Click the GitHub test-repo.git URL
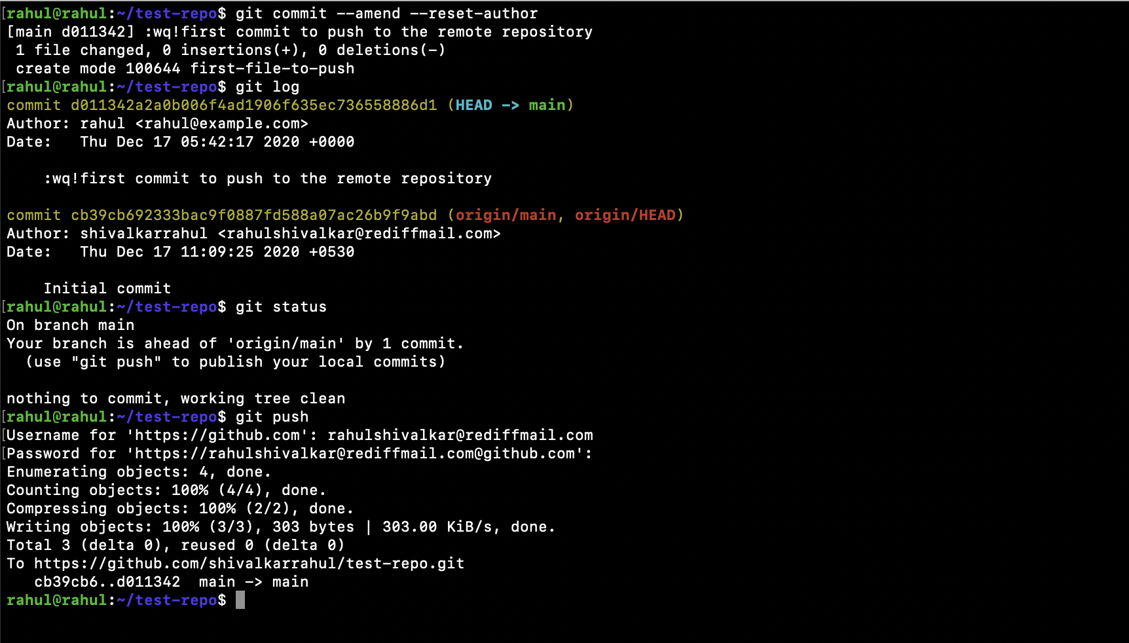1129x643 pixels. pos(250,563)
